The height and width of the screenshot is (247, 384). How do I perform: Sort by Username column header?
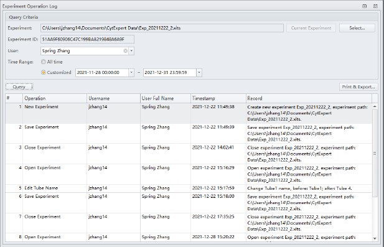pyautogui.click(x=113, y=98)
